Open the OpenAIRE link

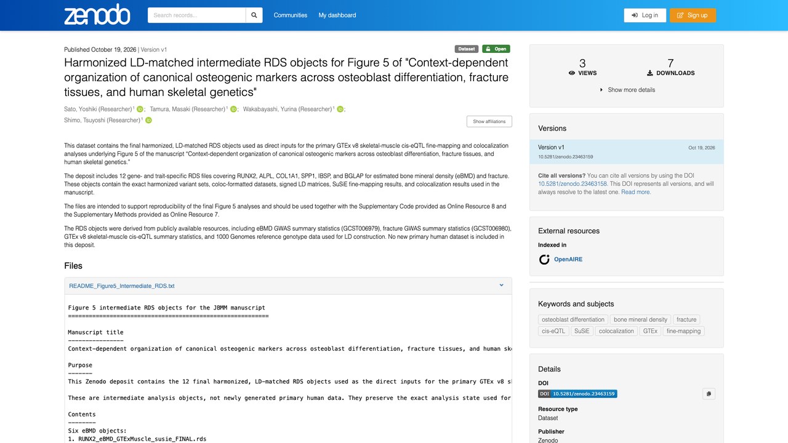[568, 260]
